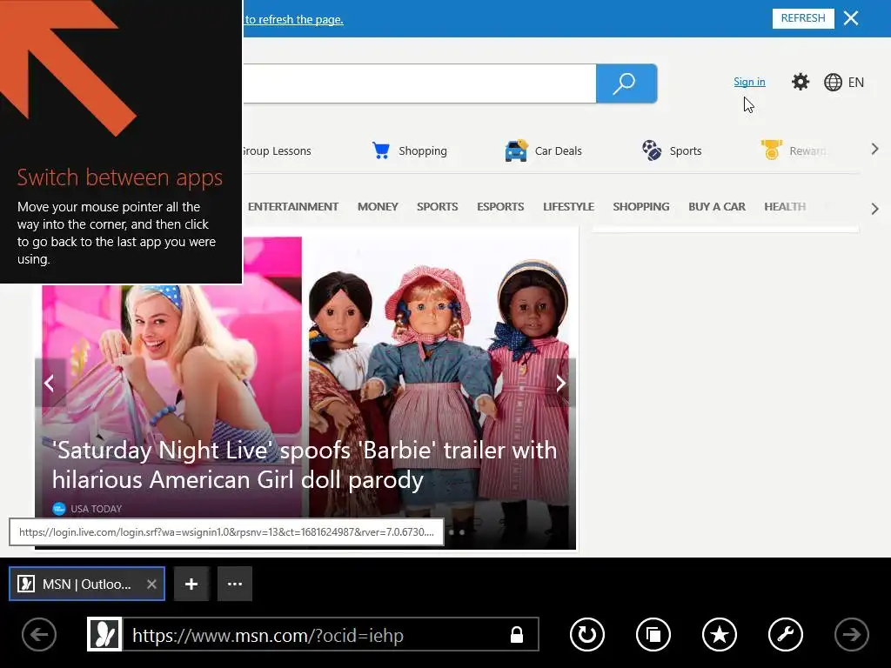Click the browser Forward arrow button

pos(851,634)
